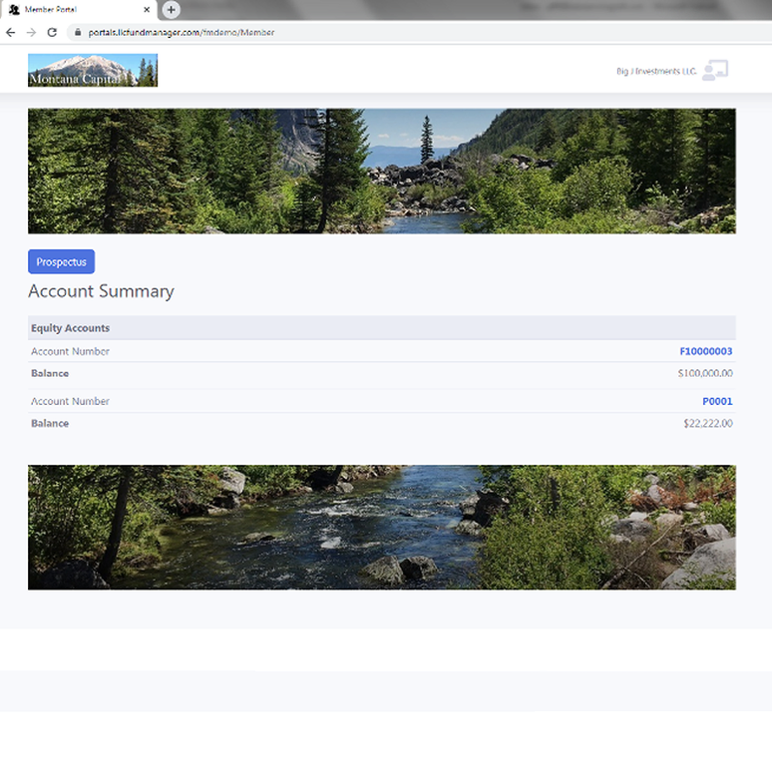Image resolution: width=772 pixels, height=772 pixels.
Task: Open account P0001 link
Action: [x=717, y=401]
